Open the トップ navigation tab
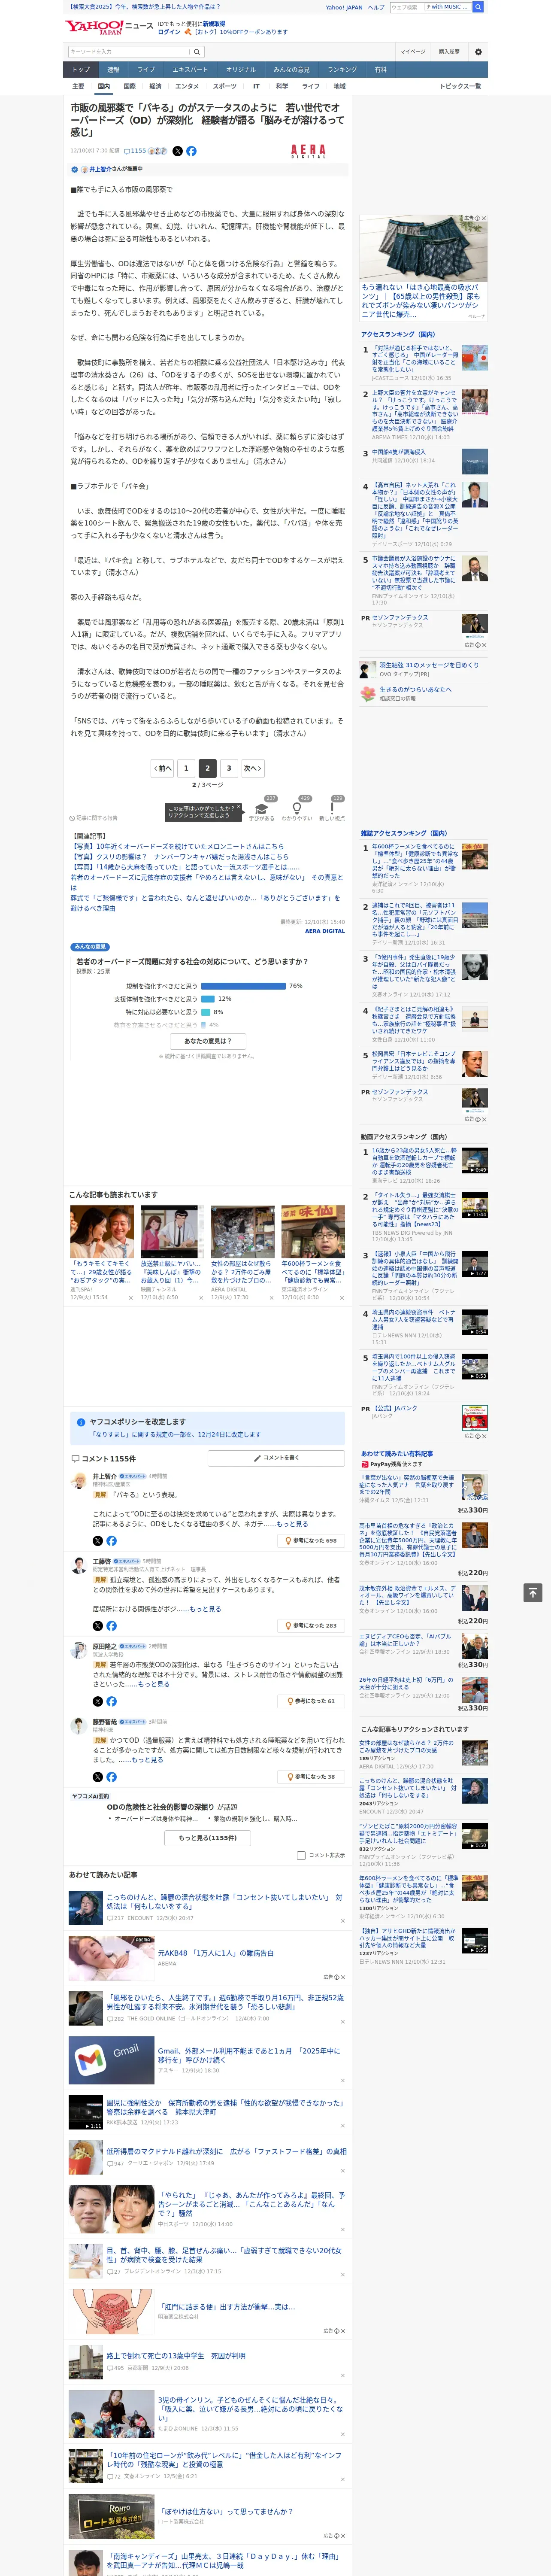 tap(81, 70)
